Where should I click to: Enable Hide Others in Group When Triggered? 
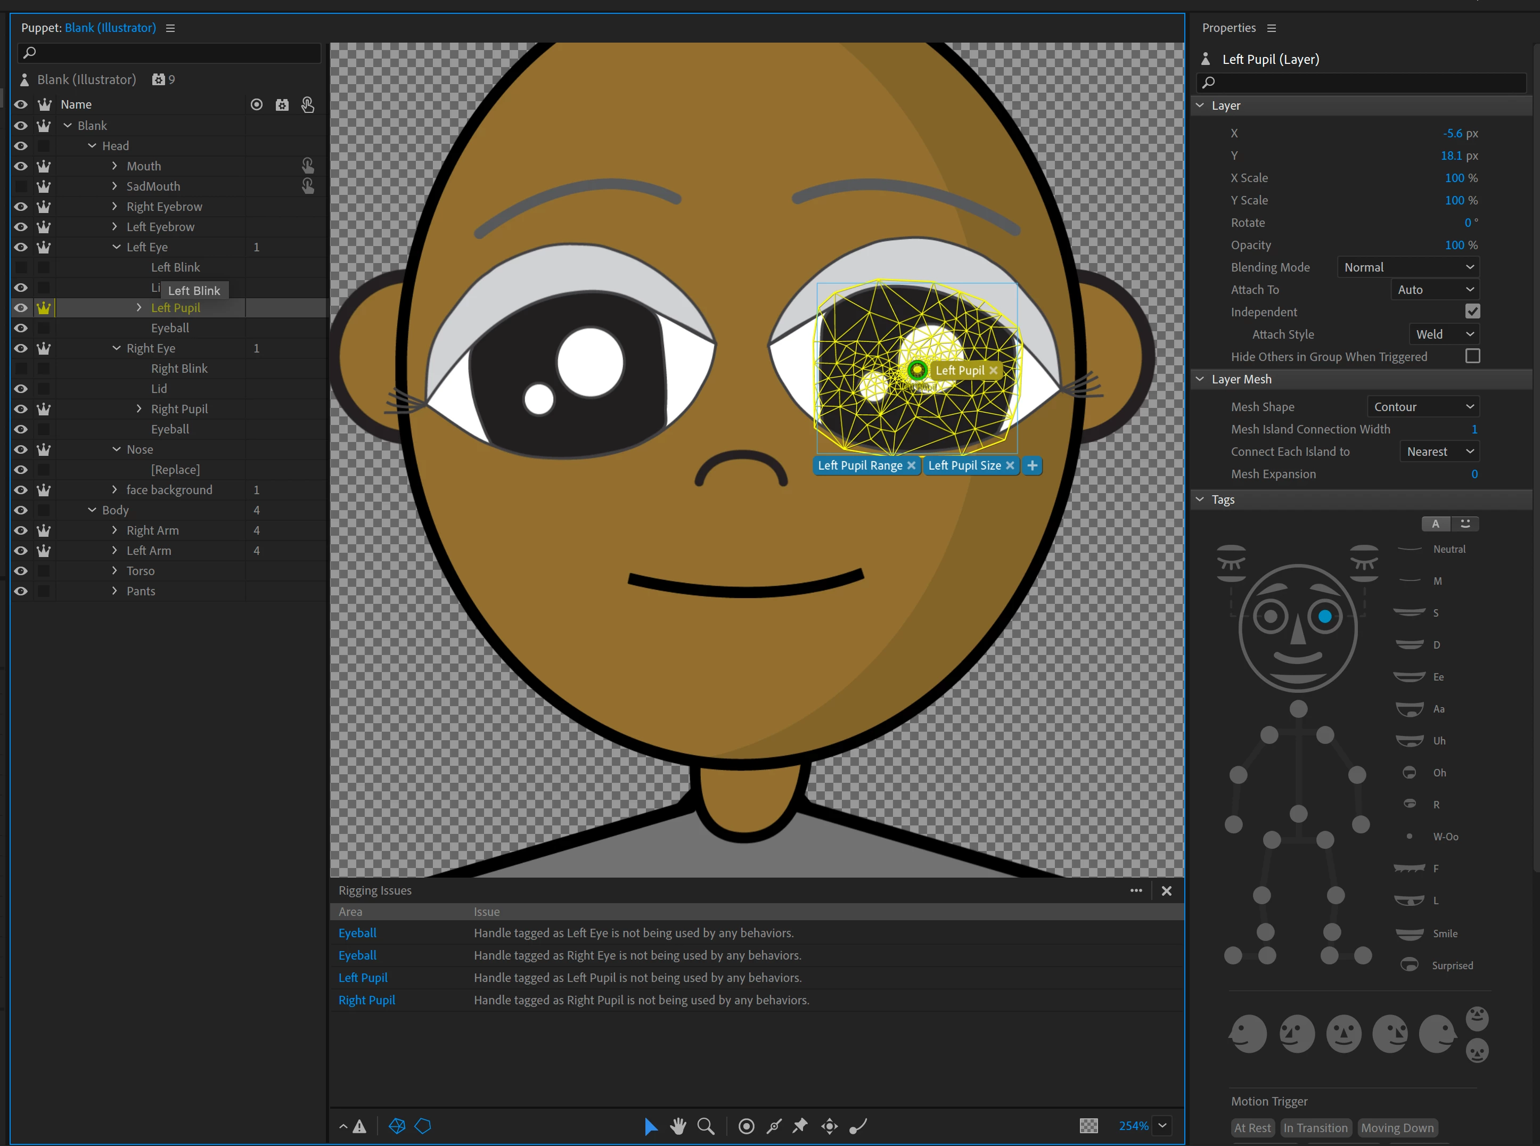(x=1472, y=356)
